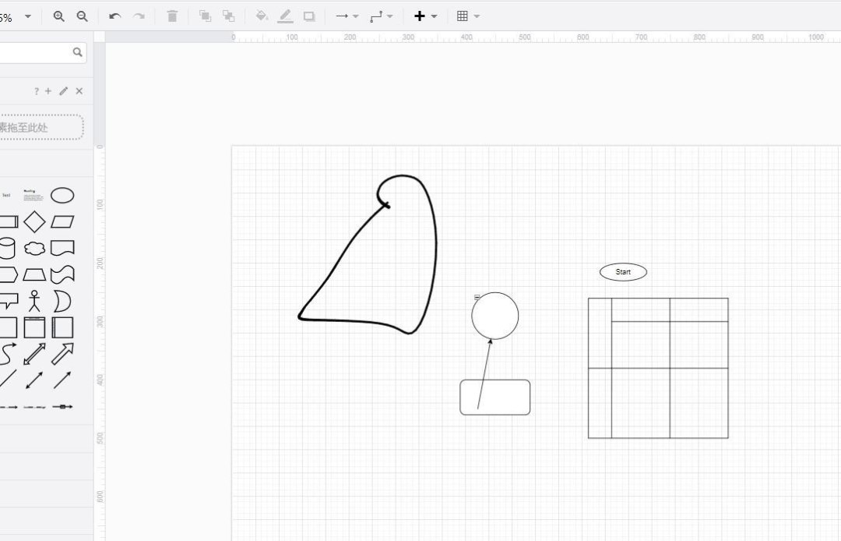Select the cloud shape from the shape library
The height and width of the screenshot is (541, 841).
34,247
